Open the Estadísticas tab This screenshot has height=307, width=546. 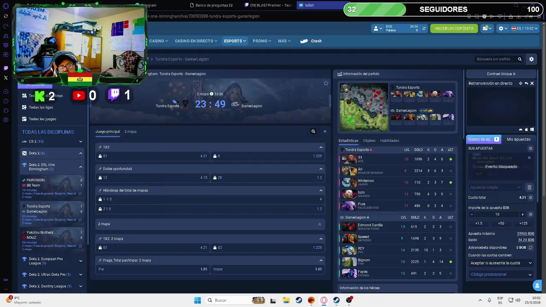pyautogui.click(x=349, y=140)
